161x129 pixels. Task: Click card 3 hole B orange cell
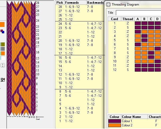144,32
